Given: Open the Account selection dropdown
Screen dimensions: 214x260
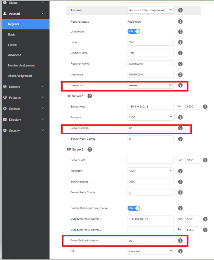Looking at the screenshot, I should 151,10.
